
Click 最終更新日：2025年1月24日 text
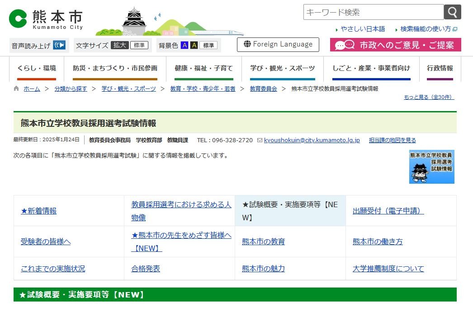[x=46, y=139]
